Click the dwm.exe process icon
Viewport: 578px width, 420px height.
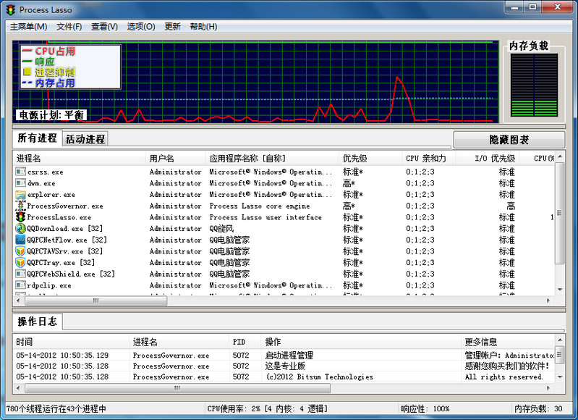click(x=21, y=183)
